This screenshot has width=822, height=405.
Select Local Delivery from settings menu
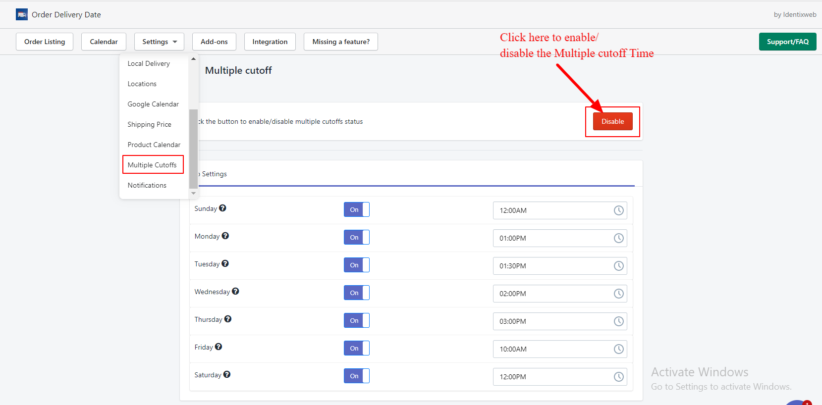click(149, 63)
